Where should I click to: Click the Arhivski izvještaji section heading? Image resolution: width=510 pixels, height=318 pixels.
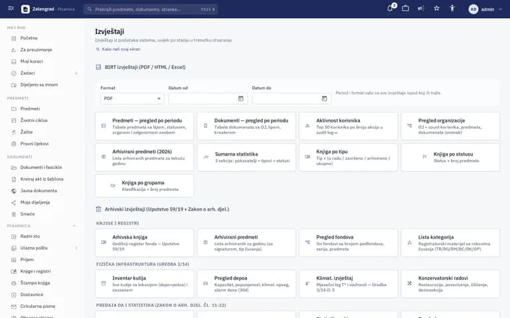point(167,209)
